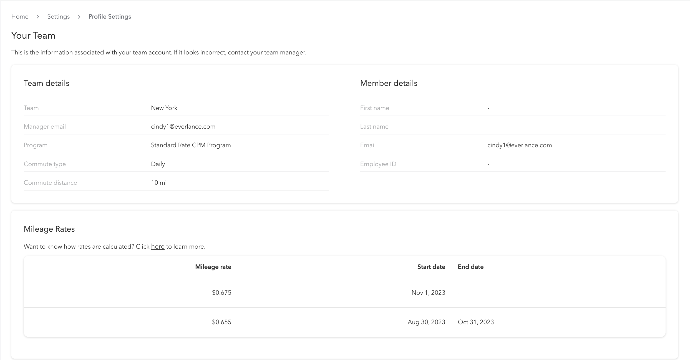The width and height of the screenshot is (690, 360).
Task: Click Start date column header
Action: pyautogui.click(x=431, y=267)
